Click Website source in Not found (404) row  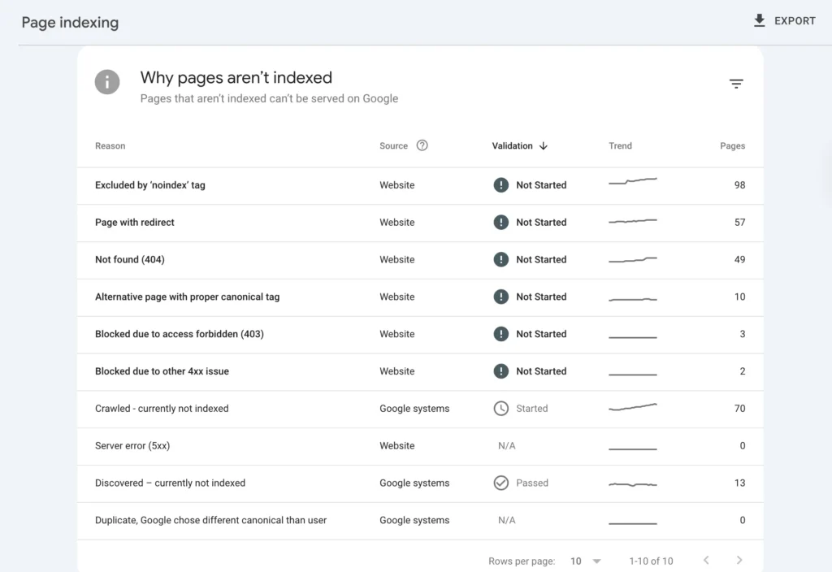coord(396,259)
